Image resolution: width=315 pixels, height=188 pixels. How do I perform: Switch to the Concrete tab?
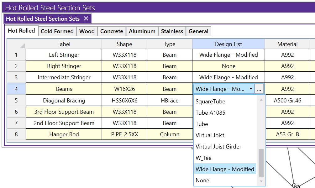112,31
